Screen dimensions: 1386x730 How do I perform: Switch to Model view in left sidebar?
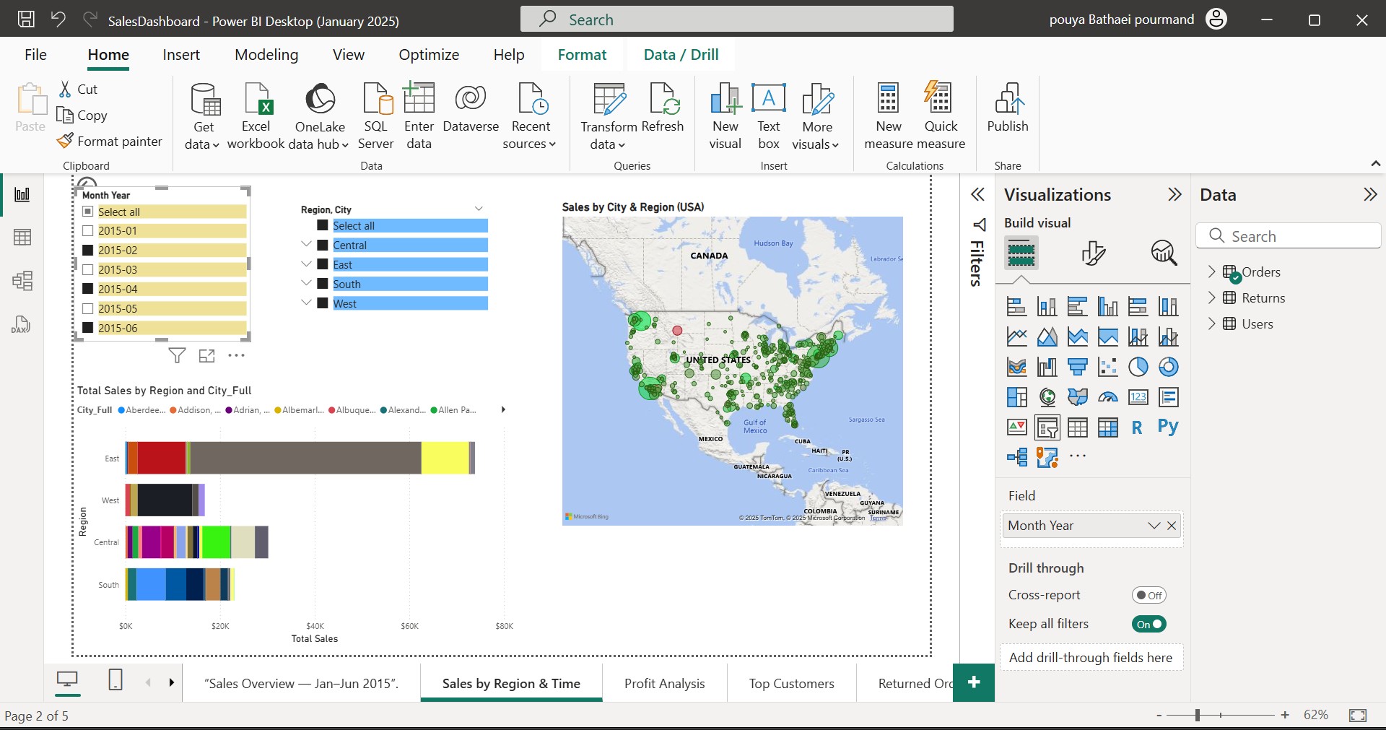[x=22, y=280]
